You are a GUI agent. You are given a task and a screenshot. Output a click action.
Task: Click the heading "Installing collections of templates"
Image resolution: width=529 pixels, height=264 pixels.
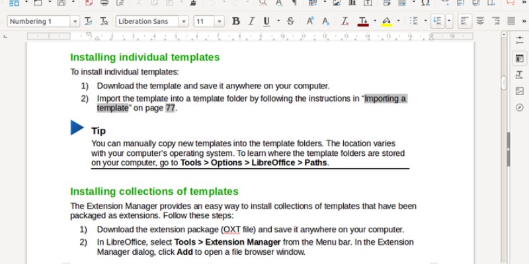[x=154, y=191]
